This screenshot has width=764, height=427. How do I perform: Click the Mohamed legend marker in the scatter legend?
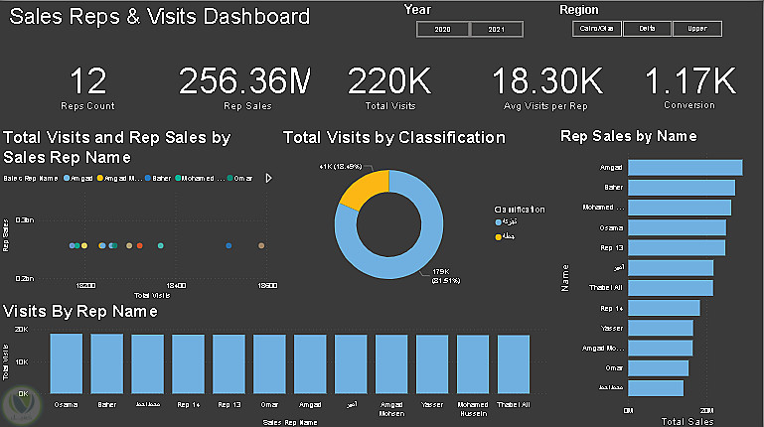(179, 179)
